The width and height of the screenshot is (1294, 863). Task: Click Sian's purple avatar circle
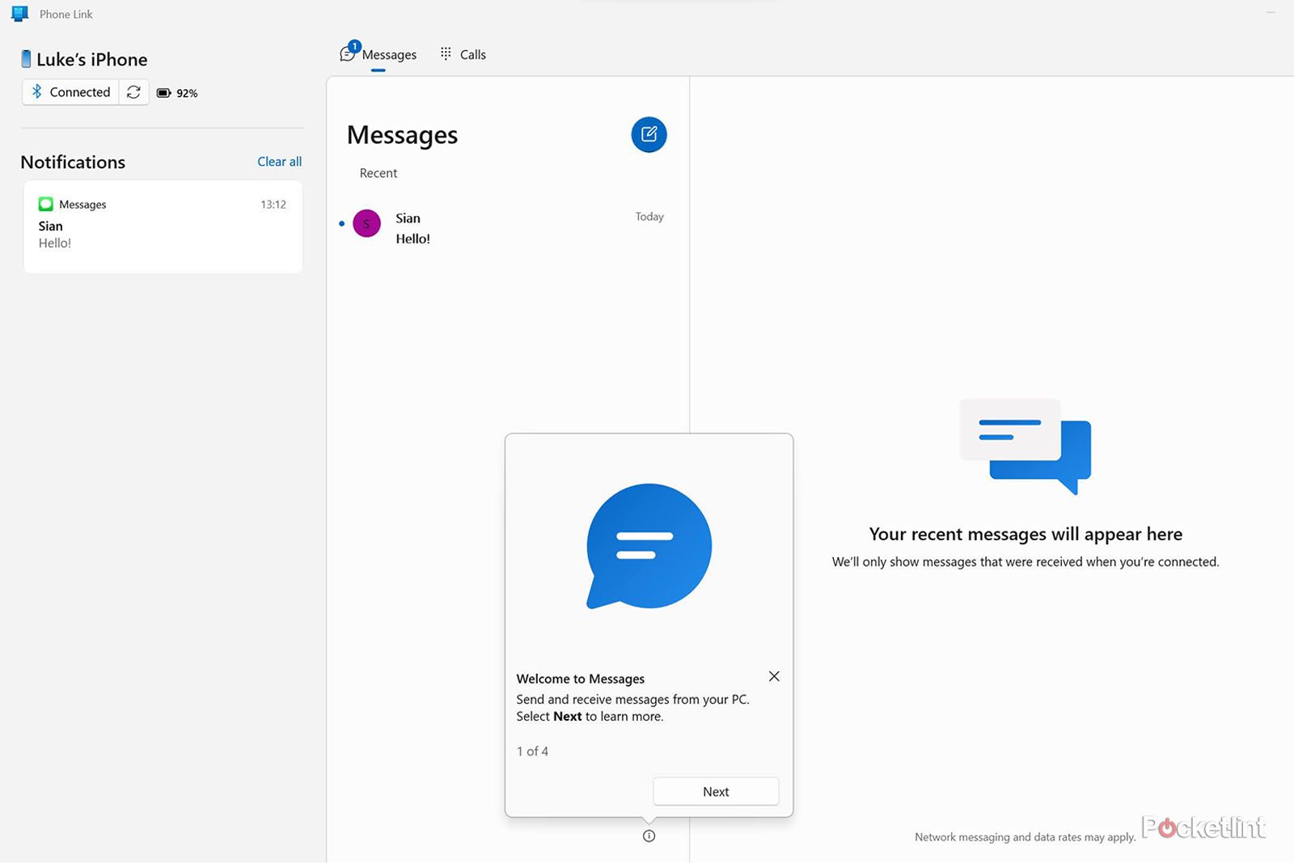click(x=367, y=223)
